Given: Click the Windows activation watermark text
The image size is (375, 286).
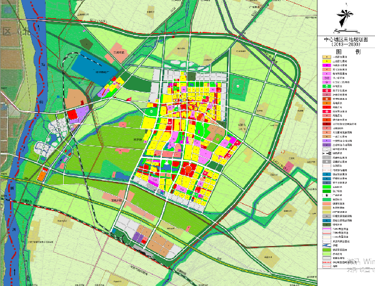Looking at the screenshot, I should pos(356,261).
